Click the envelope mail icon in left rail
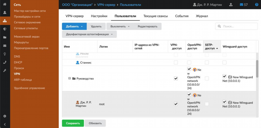 click(x=5, y=46)
